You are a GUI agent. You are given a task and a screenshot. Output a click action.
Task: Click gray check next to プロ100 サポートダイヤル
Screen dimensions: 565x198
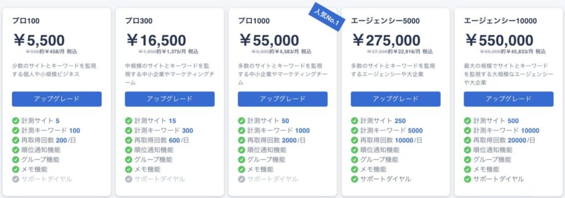15,179
